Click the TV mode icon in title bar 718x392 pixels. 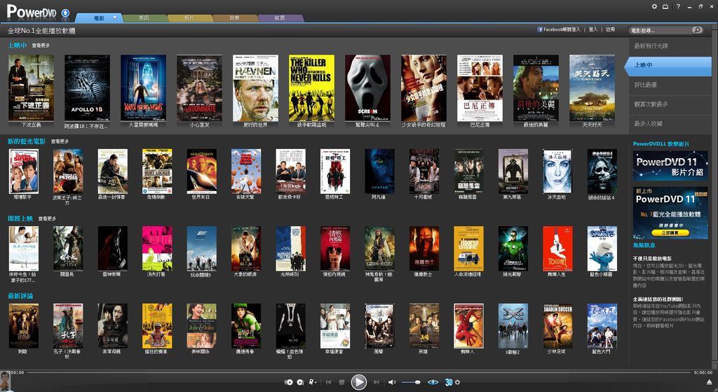665,6
